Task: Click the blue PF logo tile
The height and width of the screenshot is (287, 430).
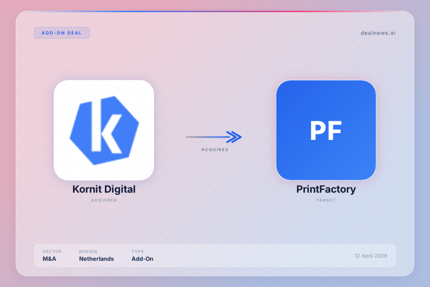Action: [x=326, y=130]
